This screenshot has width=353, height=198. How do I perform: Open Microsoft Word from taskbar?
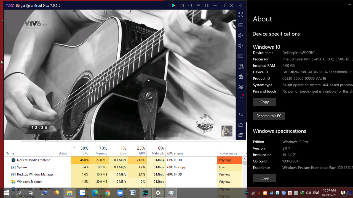click(x=133, y=193)
